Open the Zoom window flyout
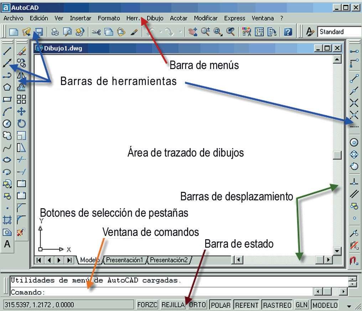The width and height of the screenshot is (362, 311). pyautogui.click(x=217, y=32)
